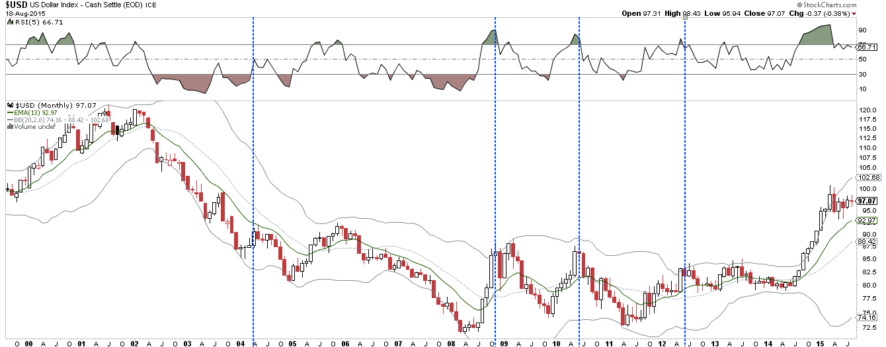Screen dimensions: 886x347
Task: Click the 105.0 price axis label
Action: point(866,167)
